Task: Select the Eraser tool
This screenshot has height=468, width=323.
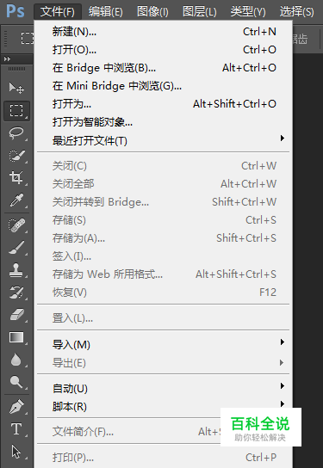Action: [x=16, y=315]
